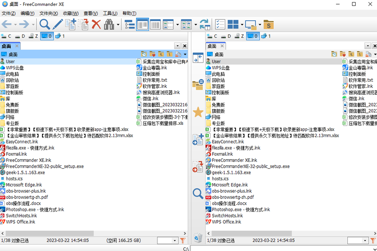Click the search magnifier icon in the toolbar
377x251 pixels.
pyautogui.click(x=44, y=24)
